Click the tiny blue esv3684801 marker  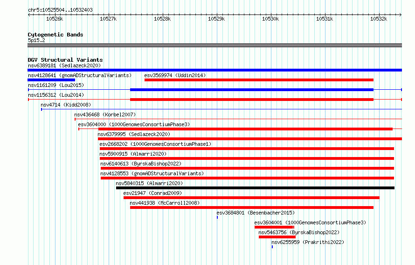coord(217,217)
